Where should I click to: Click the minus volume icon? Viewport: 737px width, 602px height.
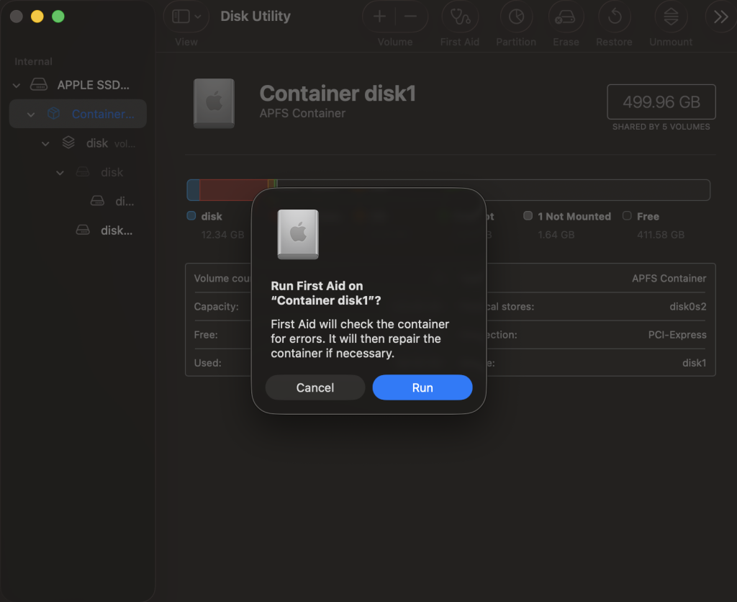coord(410,16)
